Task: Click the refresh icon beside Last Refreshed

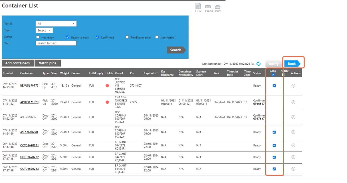Action: pos(259,64)
